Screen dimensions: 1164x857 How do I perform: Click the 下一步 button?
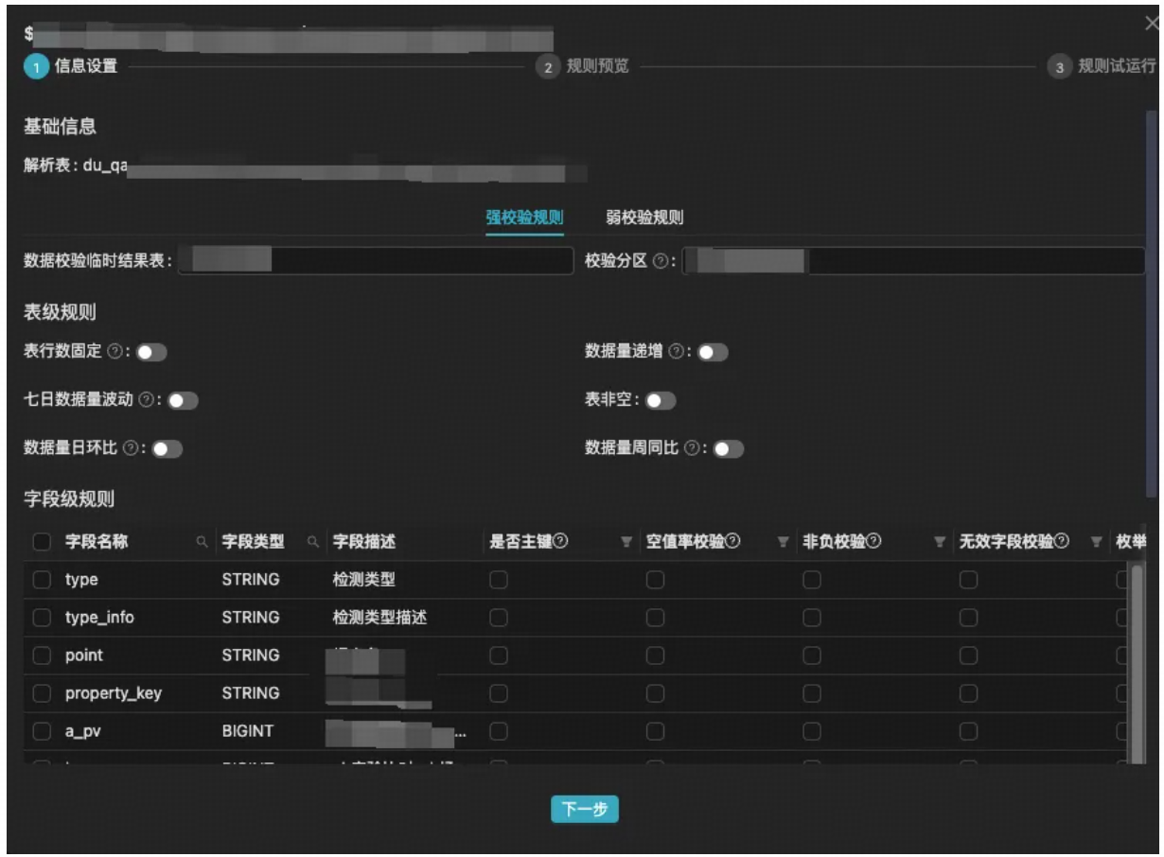585,809
